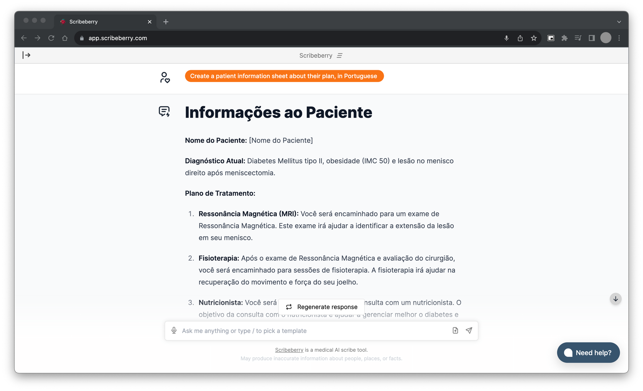This screenshot has height=391, width=643.
Task: Click the upload document icon in the input
Action: pos(455,330)
